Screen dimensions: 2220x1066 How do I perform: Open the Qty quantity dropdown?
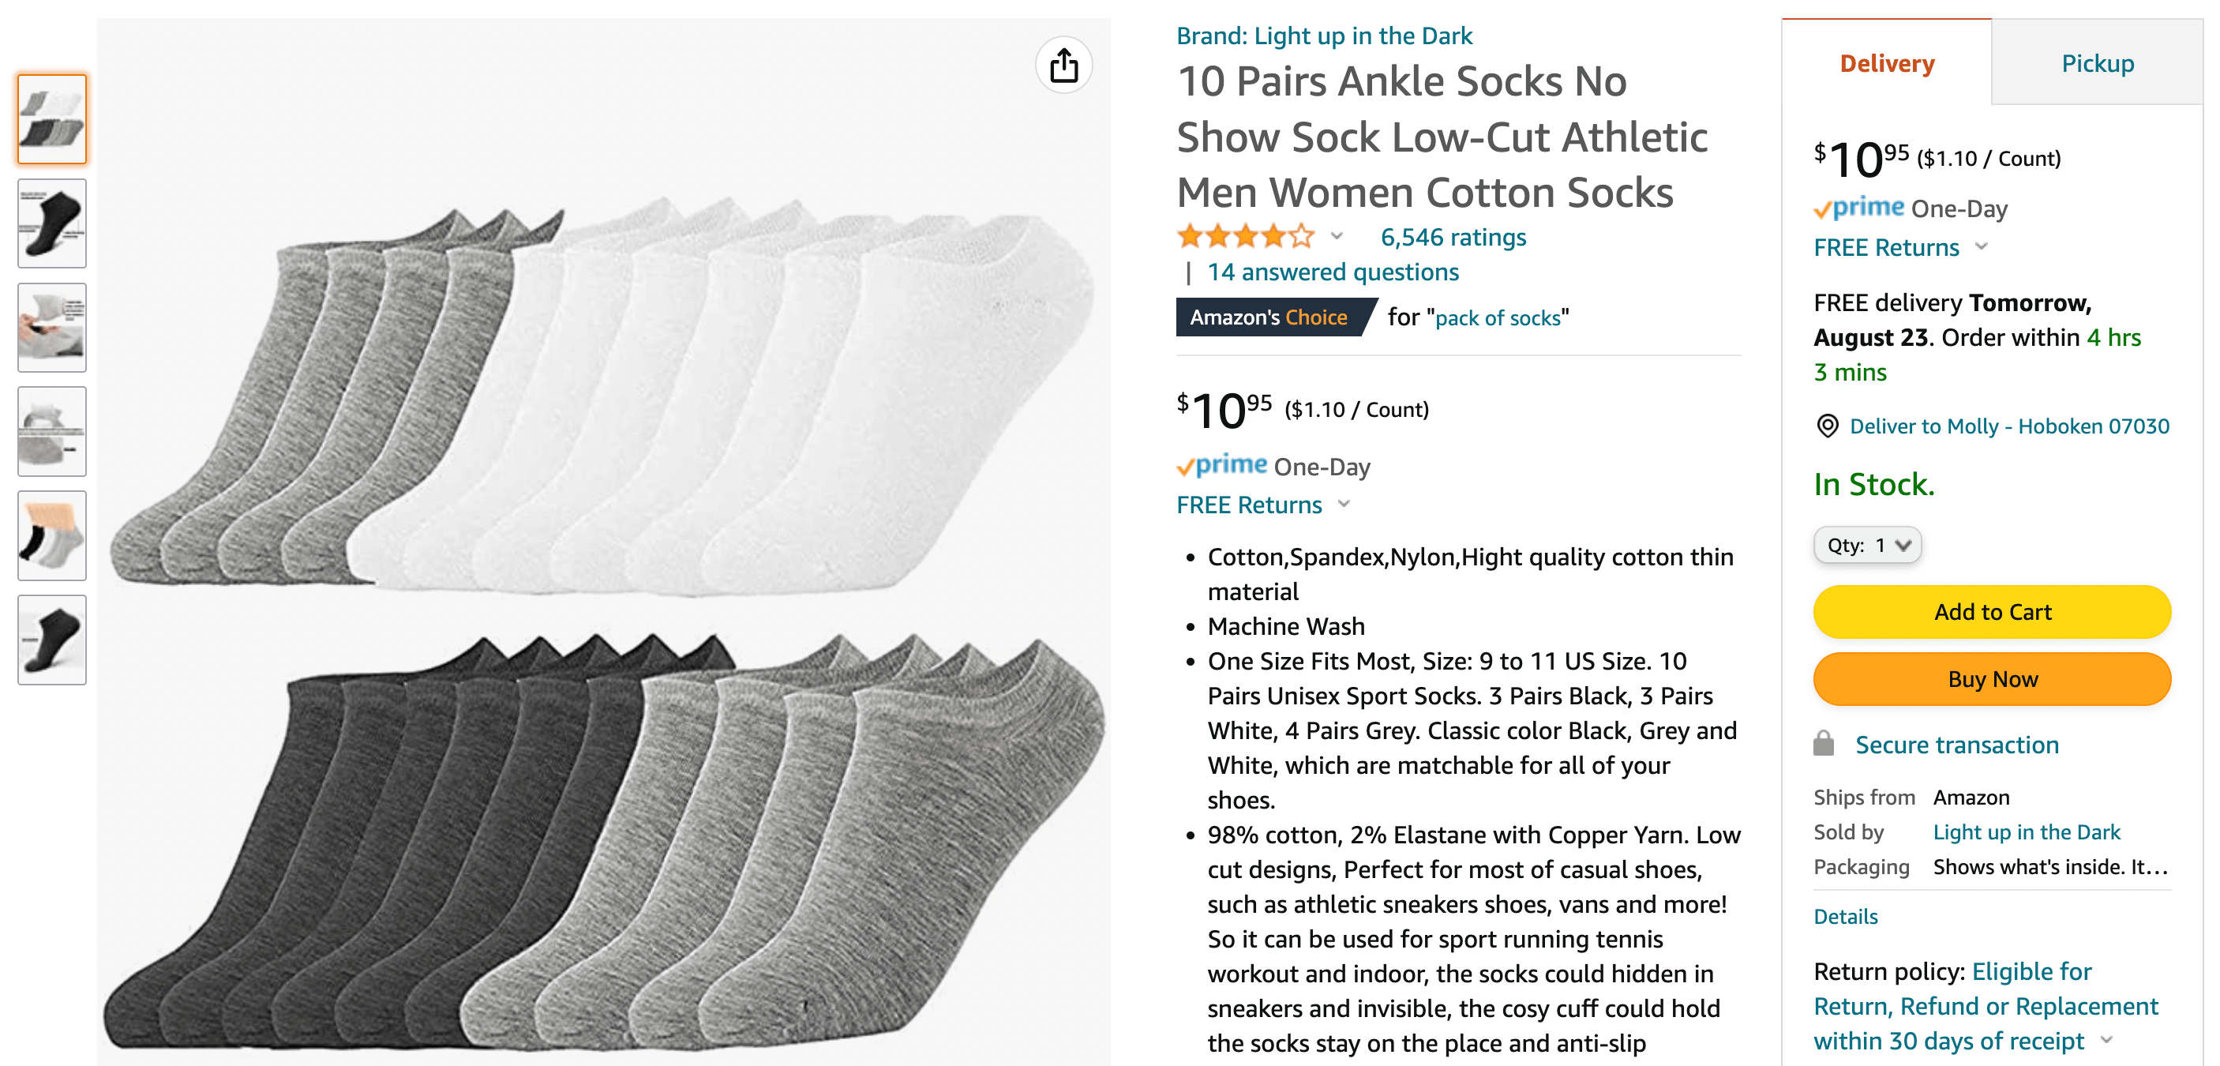point(1866,545)
